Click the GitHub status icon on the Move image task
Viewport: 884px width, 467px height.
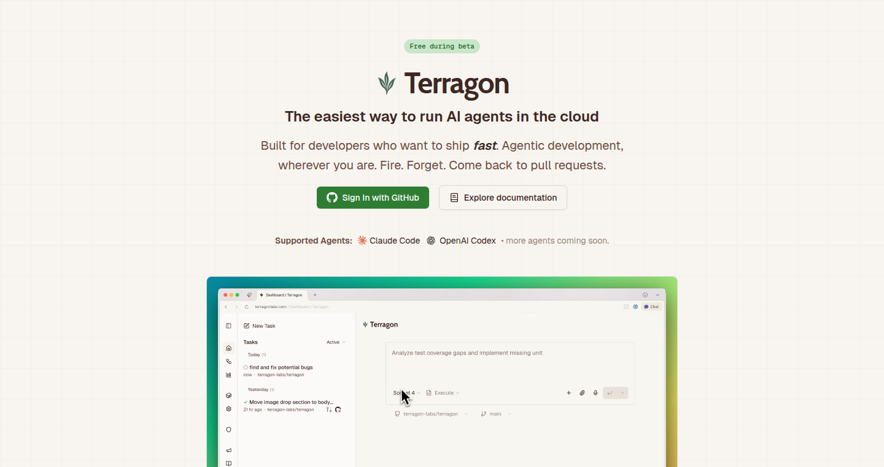[338, 409]
